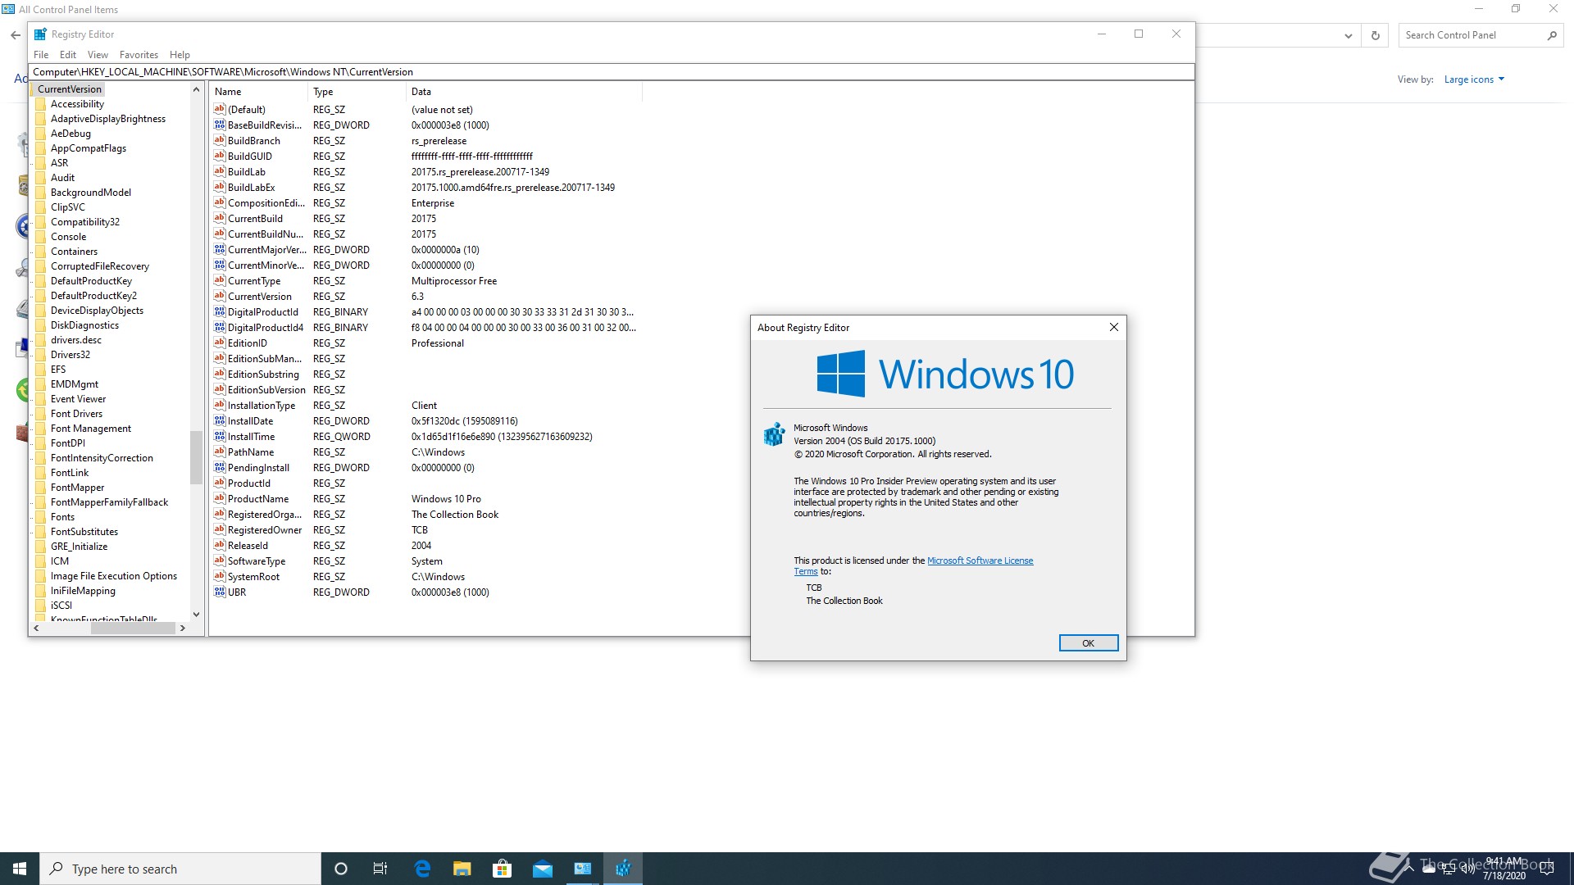
Task: Sort values by the Name column header
Action: tap(259, 92)
